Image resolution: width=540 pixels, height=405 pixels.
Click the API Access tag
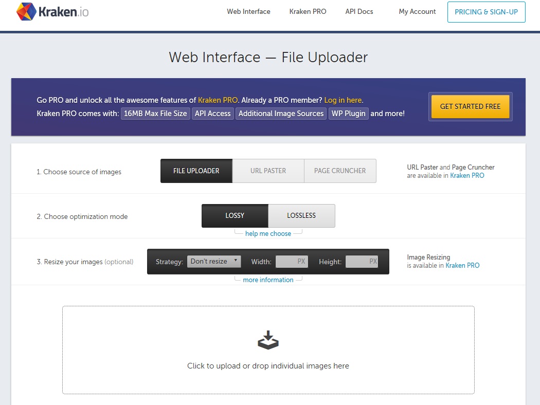212,114
